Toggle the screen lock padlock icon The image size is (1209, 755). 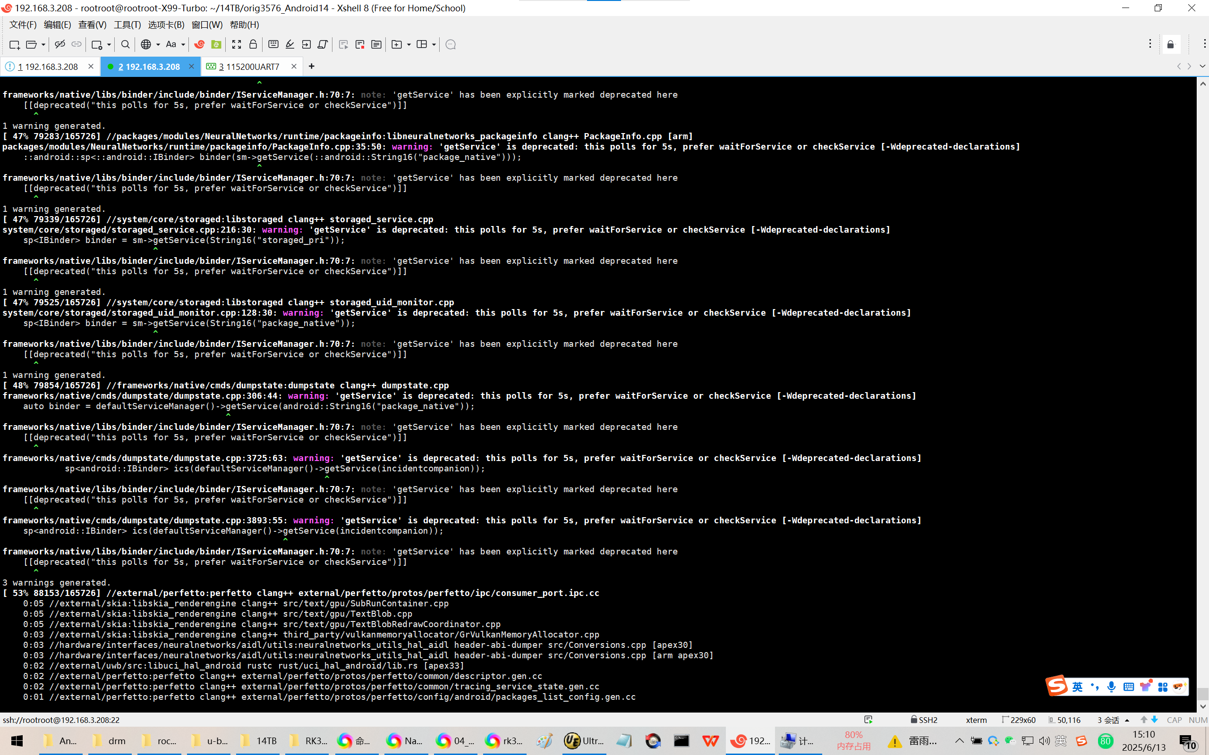(253, 44)
